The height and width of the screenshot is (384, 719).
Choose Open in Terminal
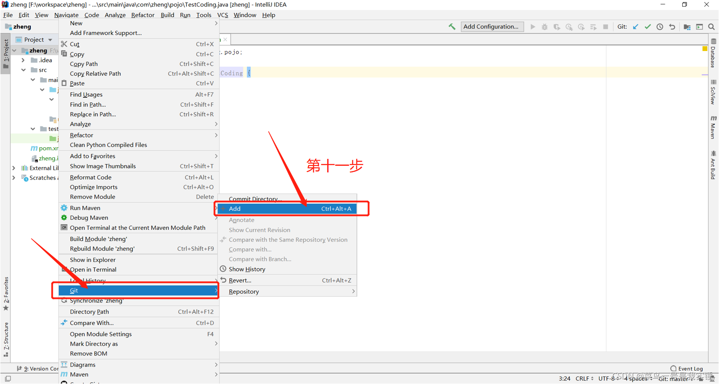tap(139, 270)
